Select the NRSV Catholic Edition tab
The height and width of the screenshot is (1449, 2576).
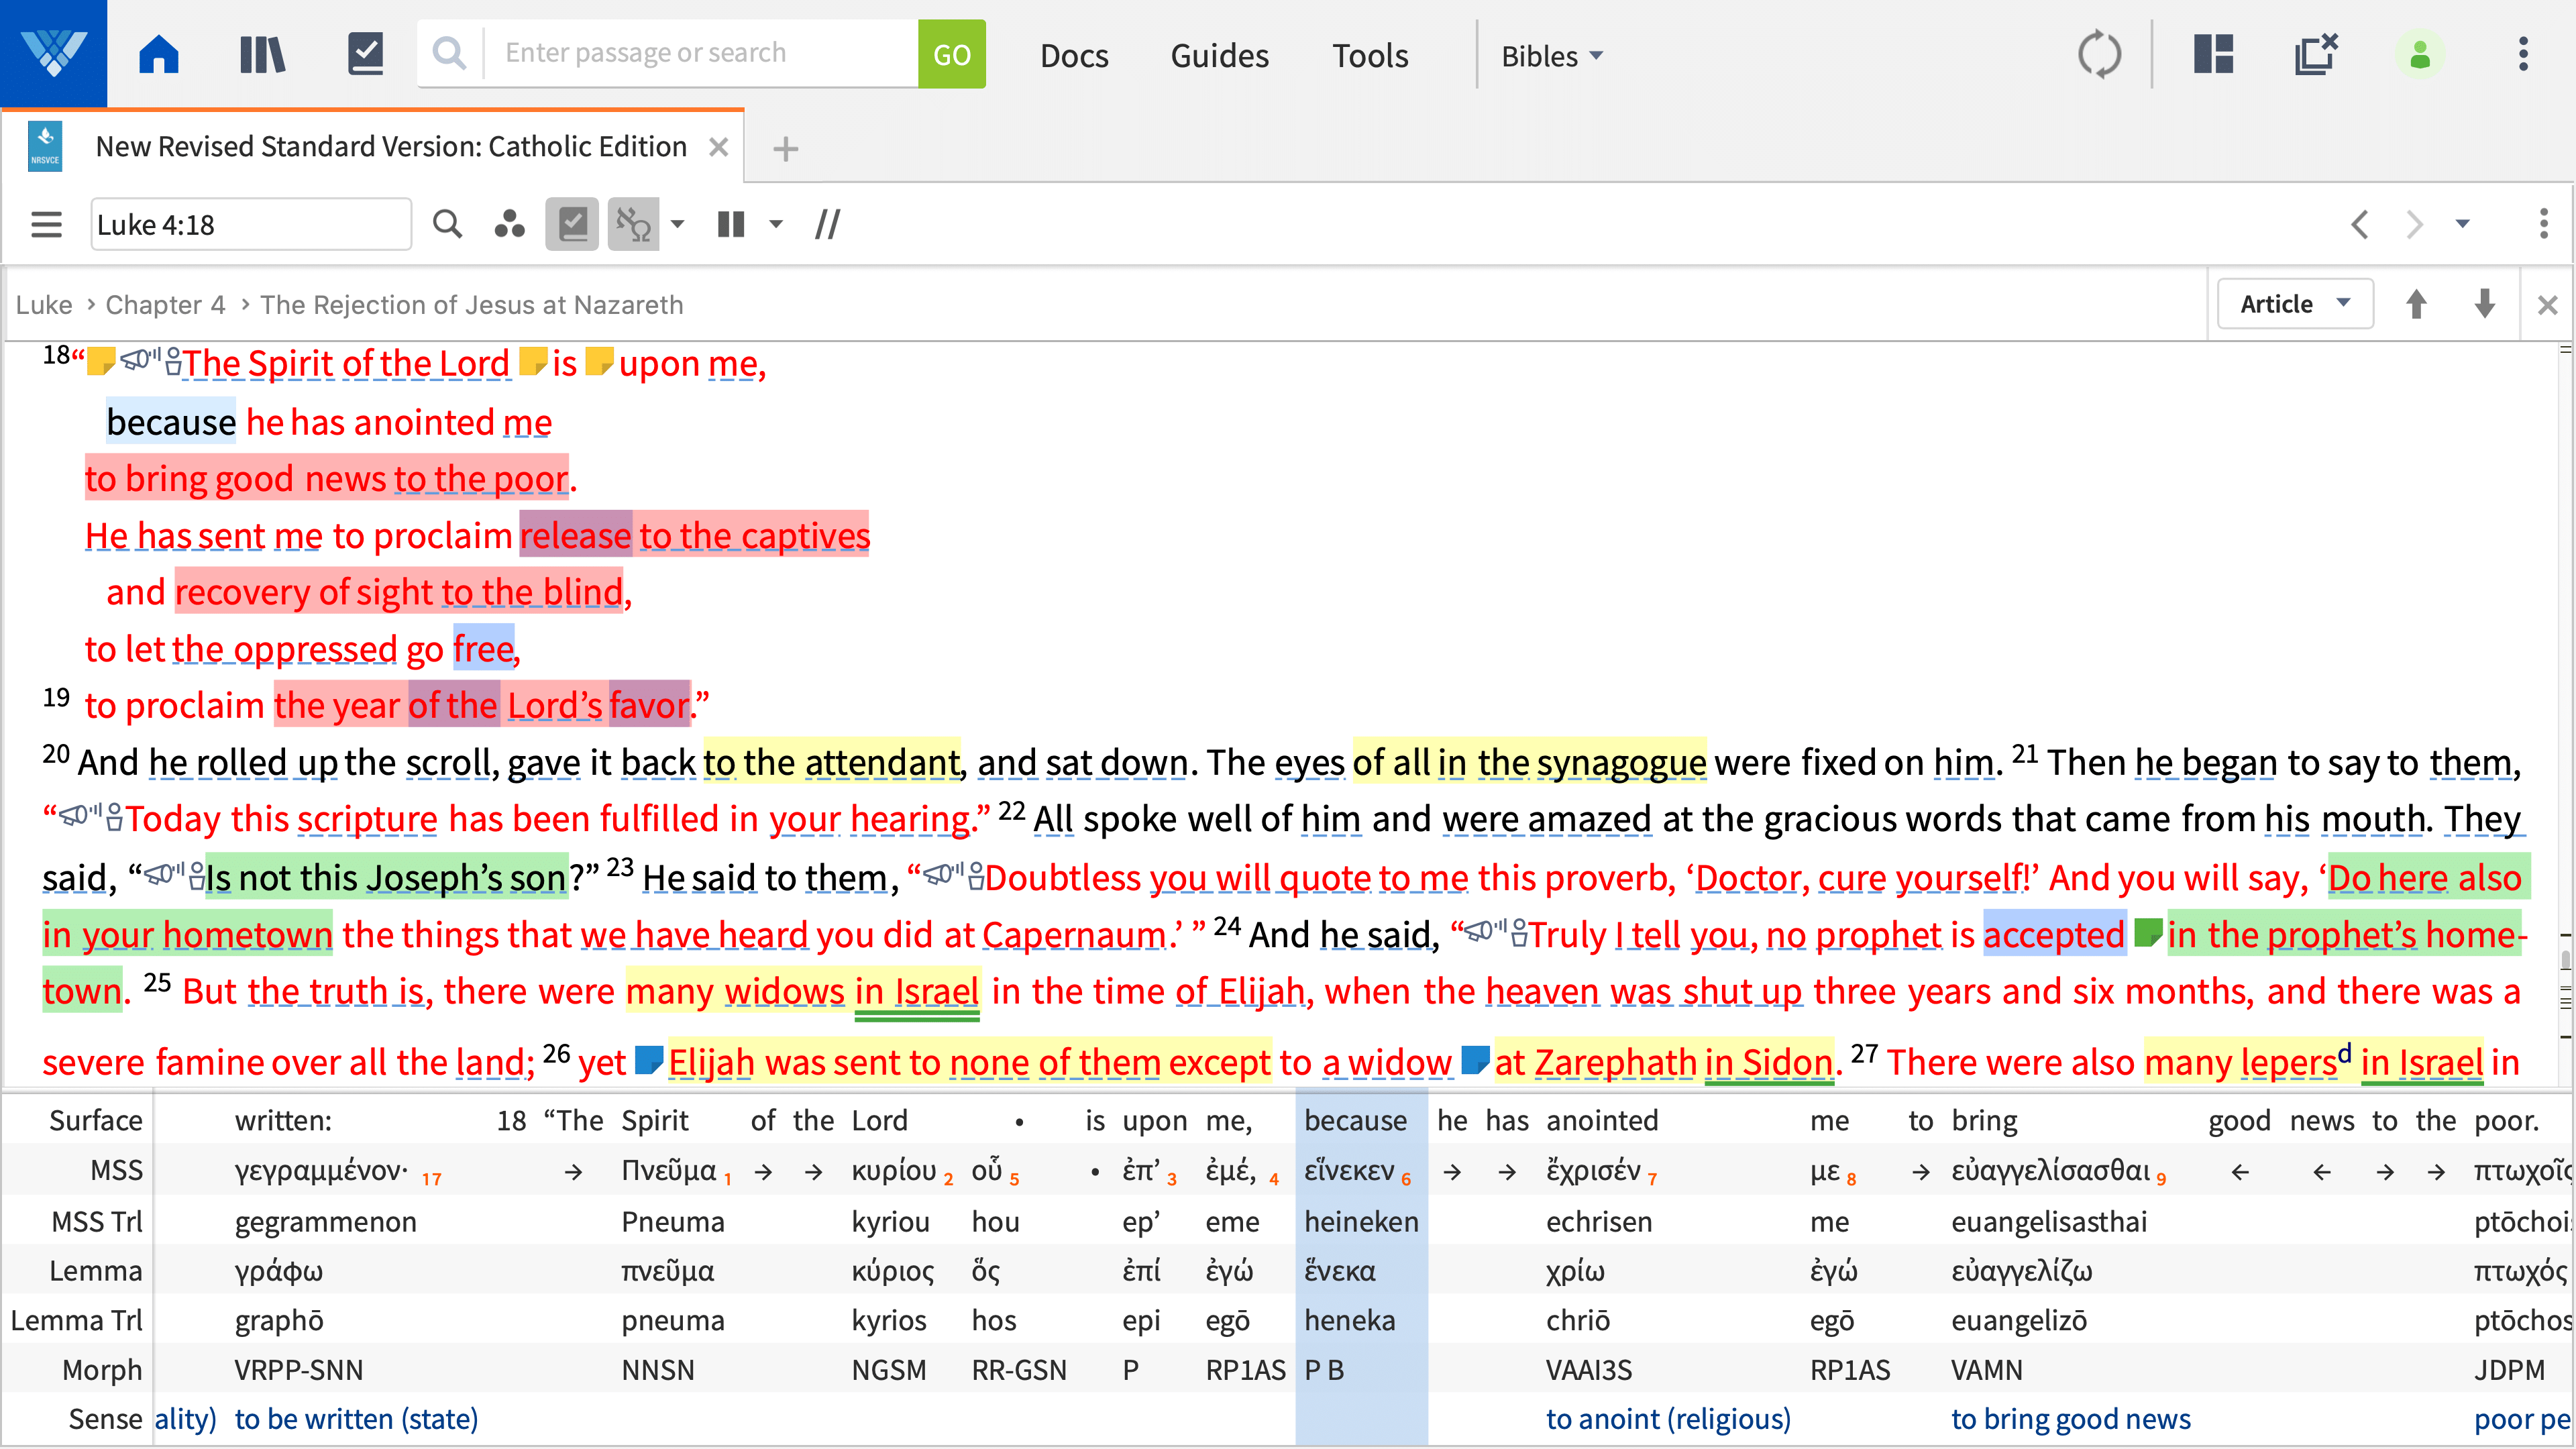click(390, 147)
